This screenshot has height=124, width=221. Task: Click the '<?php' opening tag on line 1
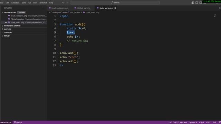point(64,16)
